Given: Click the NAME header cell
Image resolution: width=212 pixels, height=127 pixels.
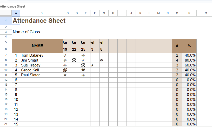Looking at the screenshot, I should 37,46.
